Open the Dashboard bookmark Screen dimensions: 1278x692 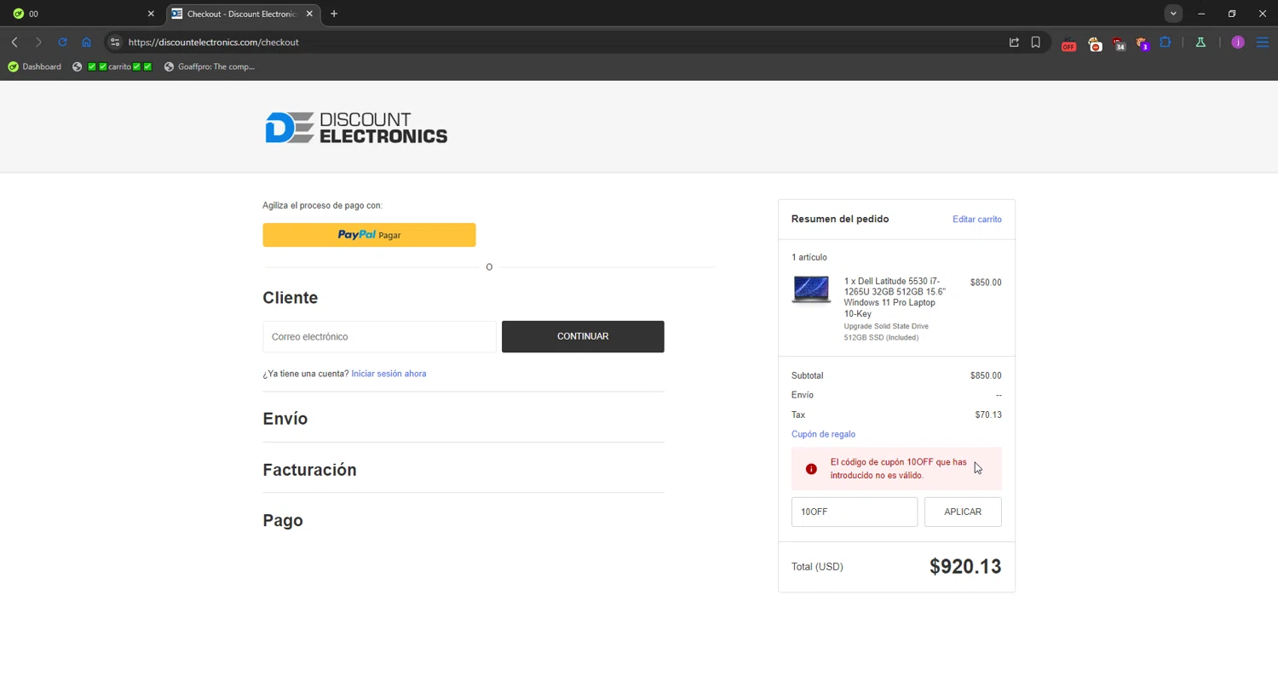point(35,66)
